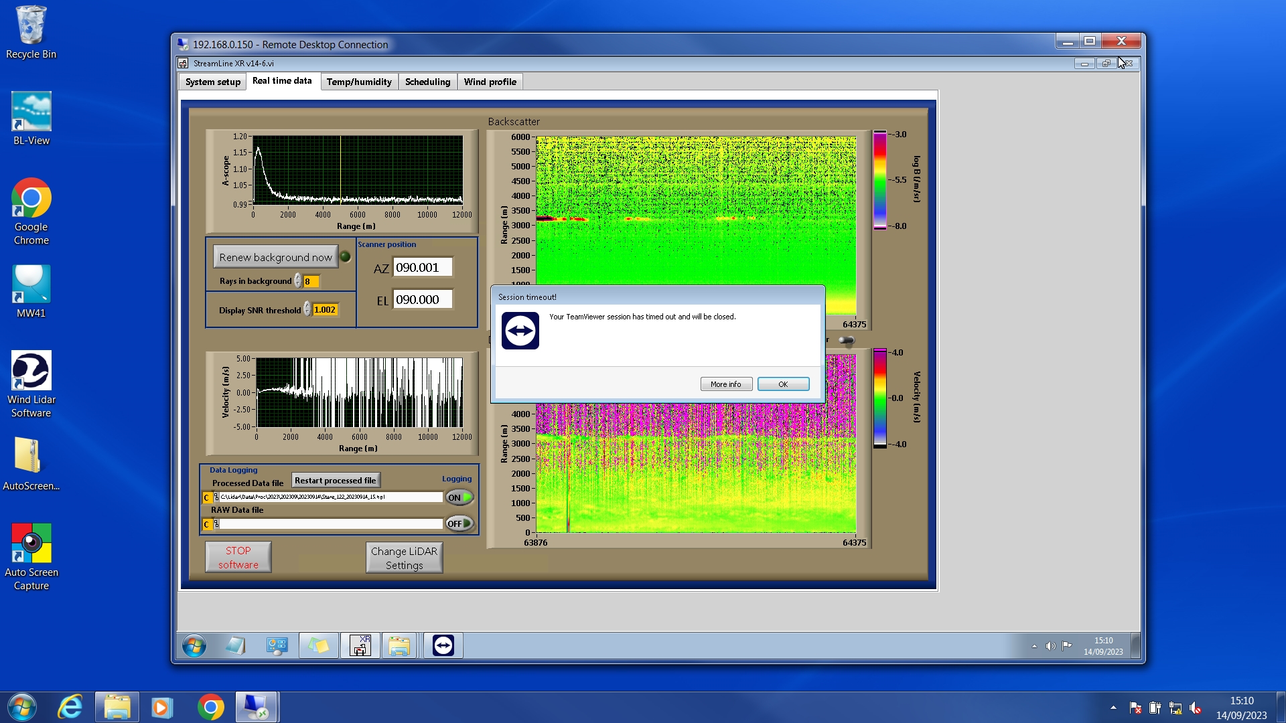Click TeamViewer icon in remote taskbar
1286x723 pixels.
coord(443,645)
